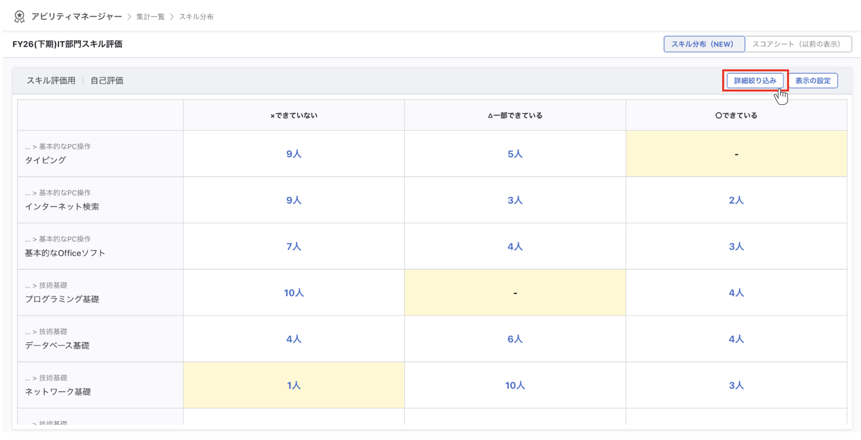Open 4人 〇 count for データベース基礎
Screen dimensions: 861x440
tap(736, 339)
